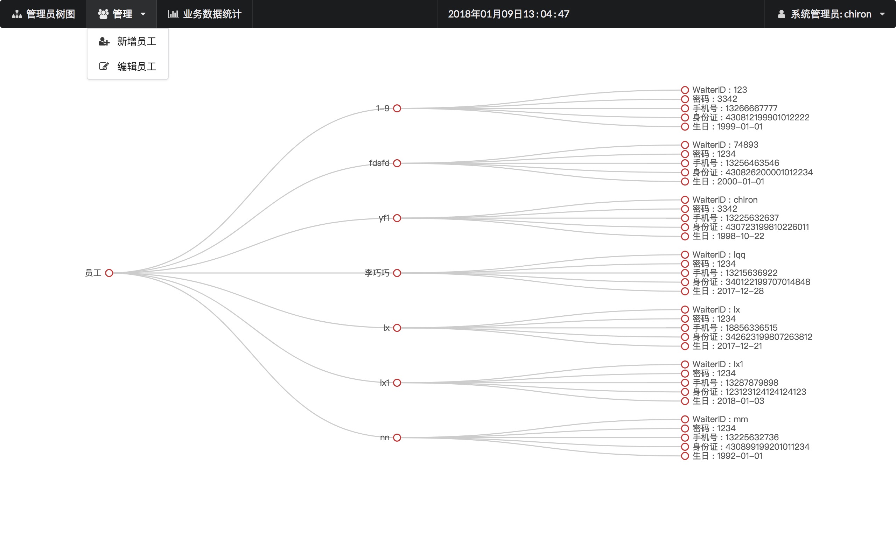Viewport: 896px width, 560px height.
Task: Go to the 管理员树图 view
Action: [50, 14]
